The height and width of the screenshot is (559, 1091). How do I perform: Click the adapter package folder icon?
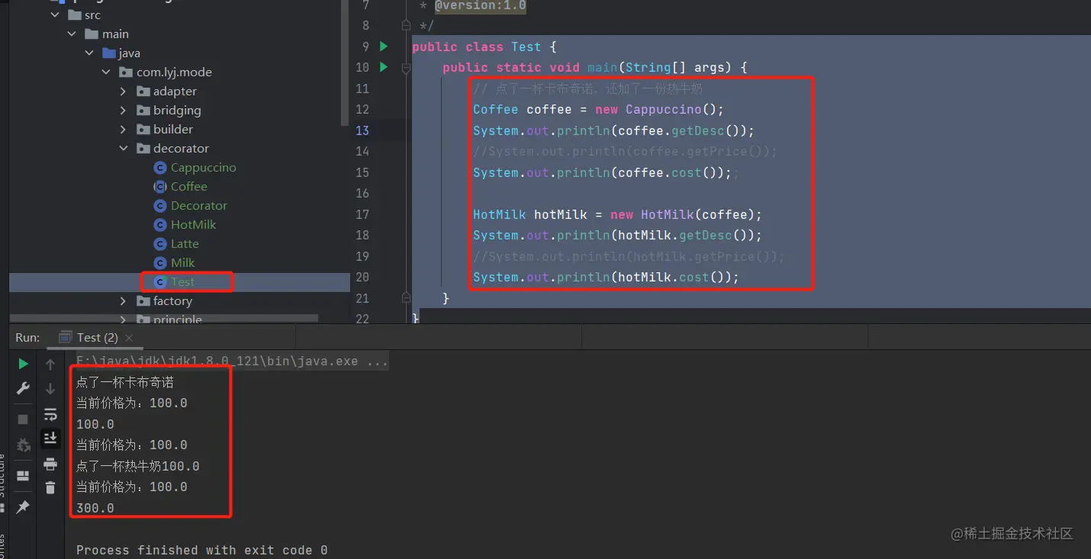coord(143,92)
